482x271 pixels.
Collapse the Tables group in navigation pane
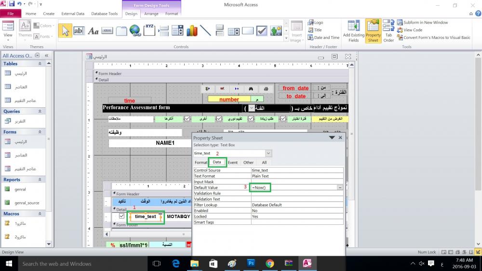(x=40, y=64)
